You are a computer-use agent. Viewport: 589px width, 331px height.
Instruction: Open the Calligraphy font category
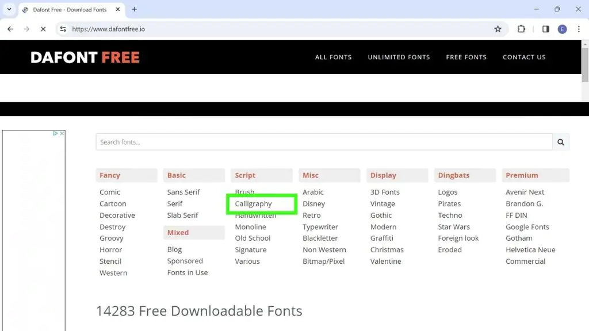pos(254,204)
